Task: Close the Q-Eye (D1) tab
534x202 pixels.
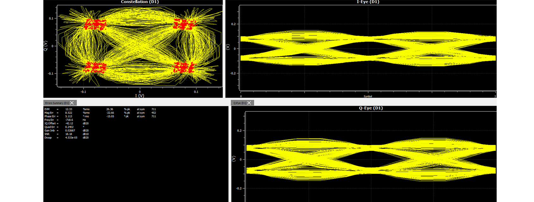Action: [x=249, y=103]
